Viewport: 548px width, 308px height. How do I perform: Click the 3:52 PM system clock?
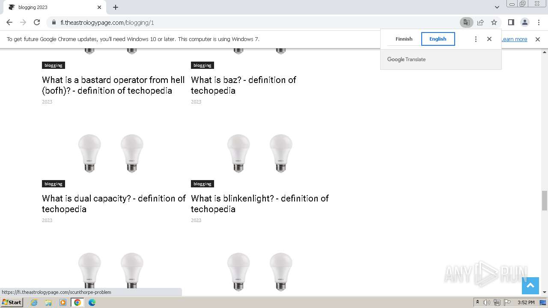click(526, 302)
